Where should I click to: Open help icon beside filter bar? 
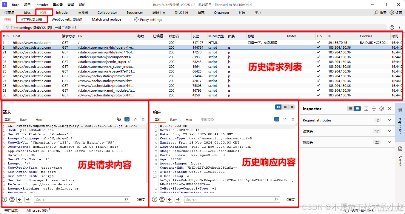click(x=392, y=27)
